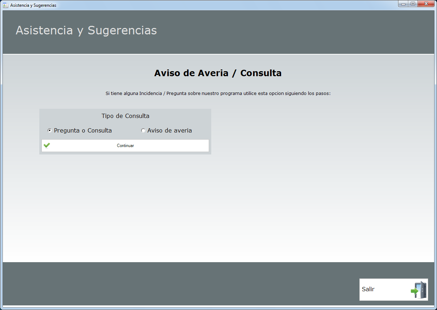Click the window title text in the title bar
The height and width of the screenshot is (310, 437).
click(x=33, y=5)
